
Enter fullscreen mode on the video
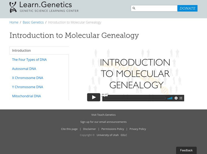(181, 98)
